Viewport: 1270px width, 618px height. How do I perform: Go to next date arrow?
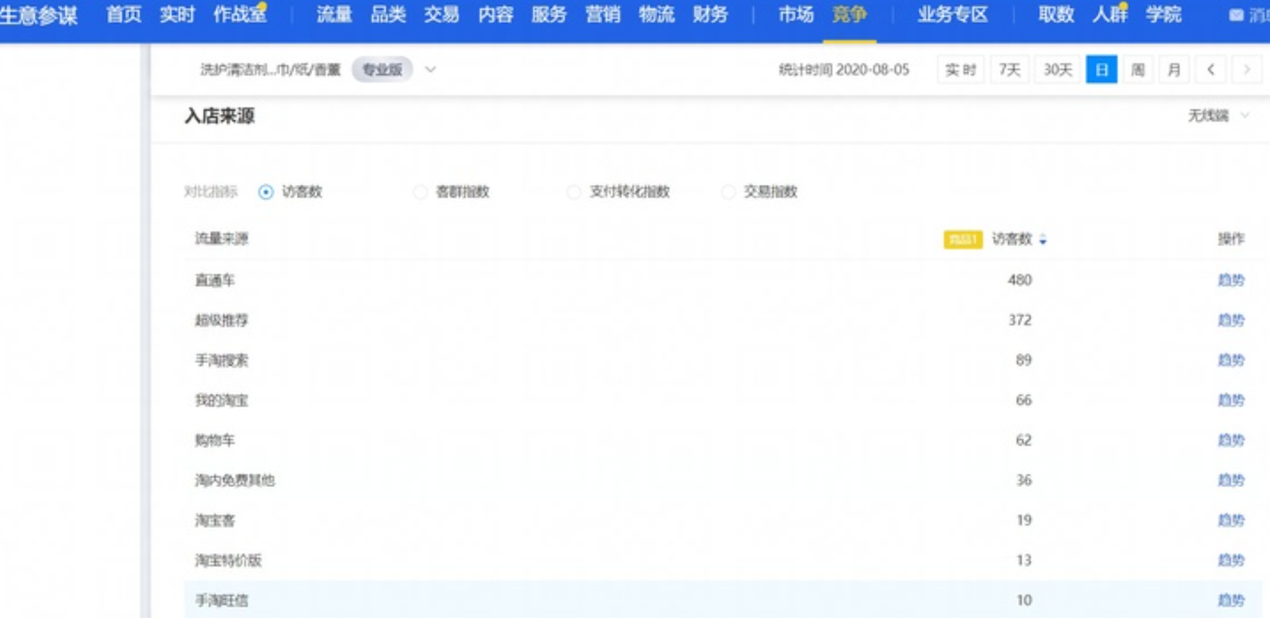point(1247,70)
